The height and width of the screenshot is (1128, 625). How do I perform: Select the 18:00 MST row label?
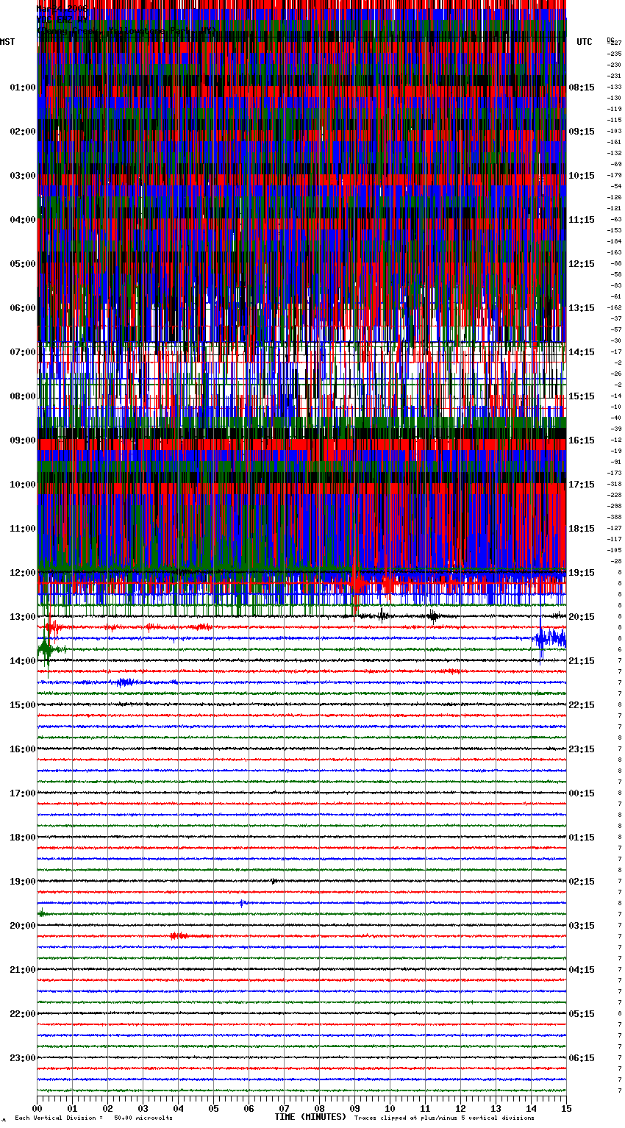23,838
